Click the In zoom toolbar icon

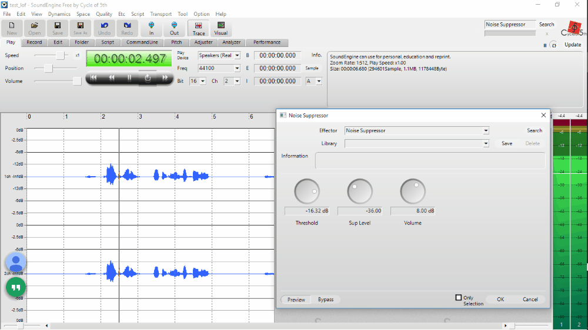pos(151,28)
